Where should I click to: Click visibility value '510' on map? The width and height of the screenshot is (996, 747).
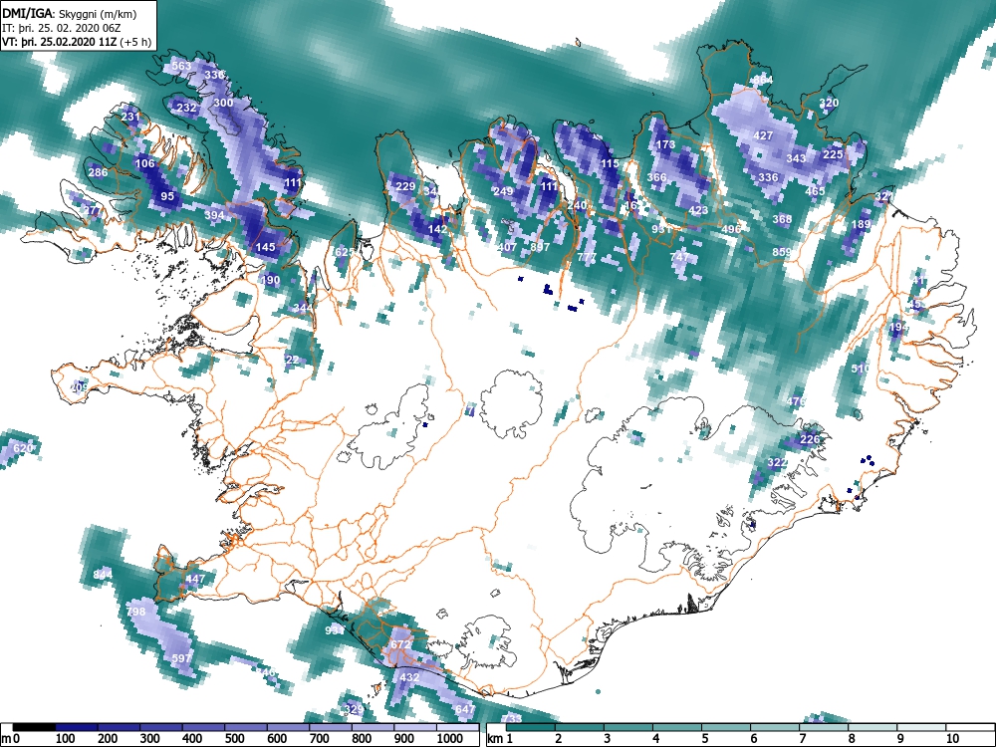pos(861,369)
